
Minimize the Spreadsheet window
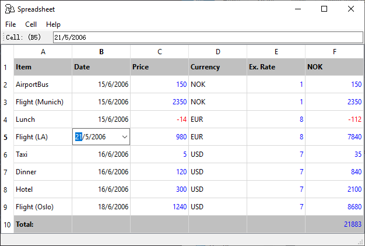pyautogui.click(x=298, y=9)
